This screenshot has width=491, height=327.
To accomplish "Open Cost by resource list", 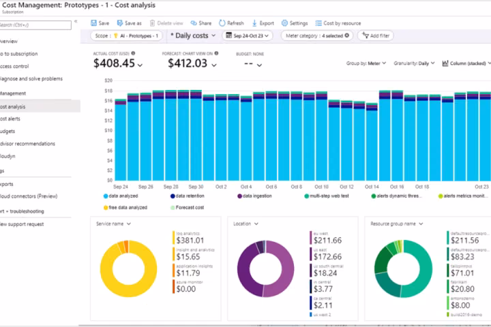I will [x=338, y=23].
